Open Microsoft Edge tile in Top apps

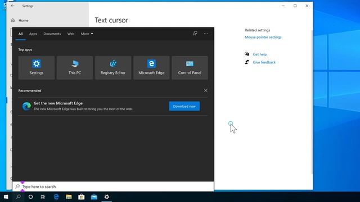click(x=151, y=67)
